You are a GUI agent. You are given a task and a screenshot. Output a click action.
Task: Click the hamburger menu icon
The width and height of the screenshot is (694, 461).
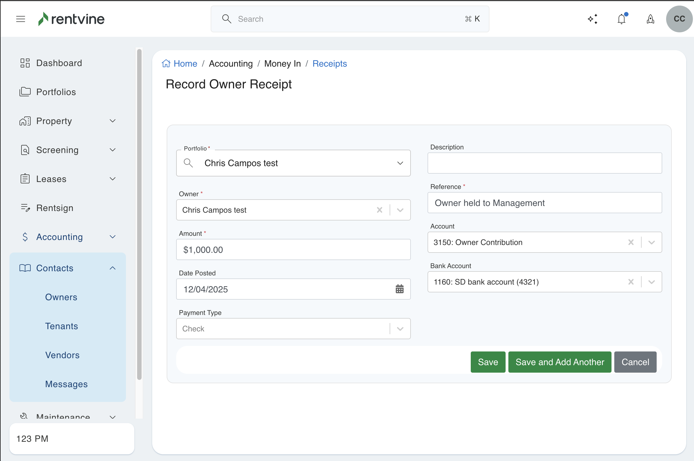(x=21, y=19)
